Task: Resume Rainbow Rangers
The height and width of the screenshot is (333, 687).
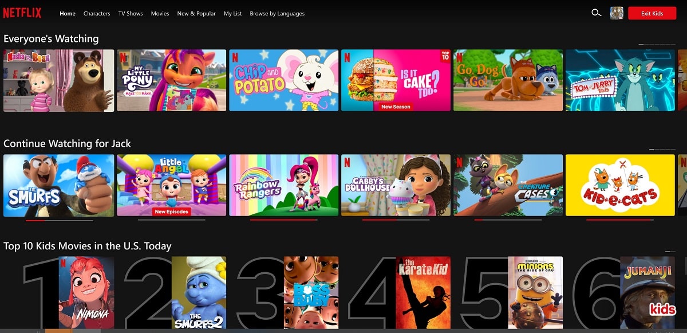Action: point(283,185)
